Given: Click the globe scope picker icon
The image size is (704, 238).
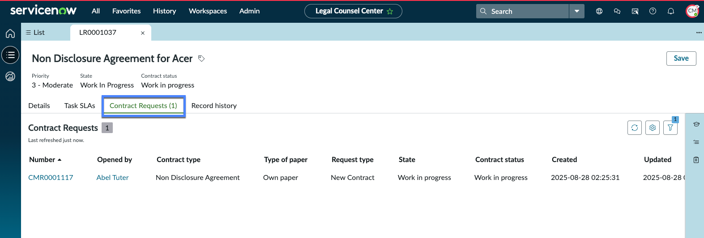Looking at the screenshot, I should tap(599, 11).
